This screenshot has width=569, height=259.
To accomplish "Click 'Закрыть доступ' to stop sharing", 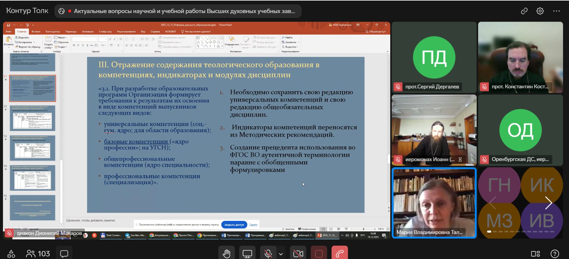I will point(234,225).
